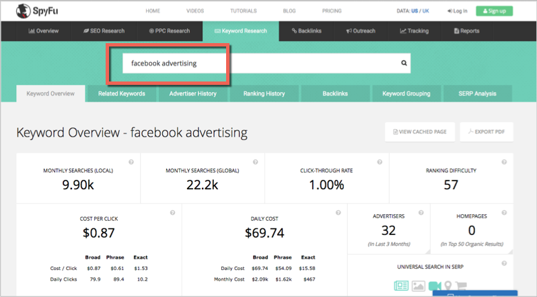537x297 pixels.
Task: Open help icon for Monthly Searches (Global)
Action: (256, 162)
